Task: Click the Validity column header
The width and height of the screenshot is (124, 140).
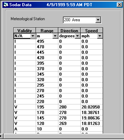Action: click(25, 30)
